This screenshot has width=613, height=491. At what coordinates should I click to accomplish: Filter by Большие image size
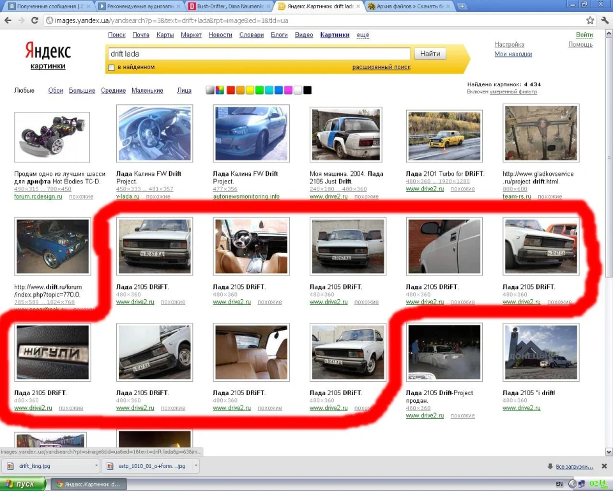point(82,90)
